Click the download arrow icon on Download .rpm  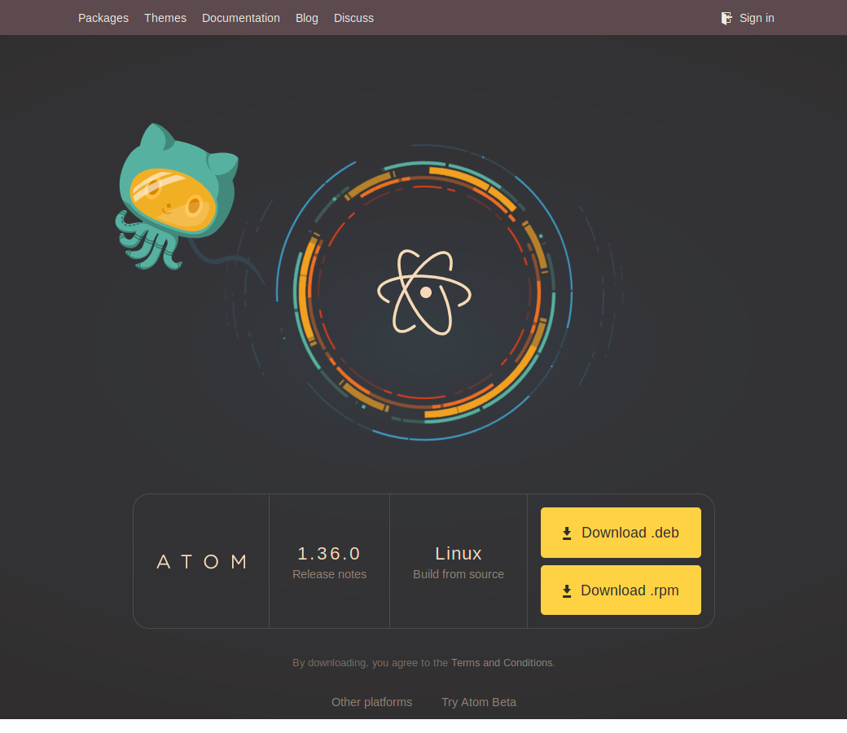[567, 590]
